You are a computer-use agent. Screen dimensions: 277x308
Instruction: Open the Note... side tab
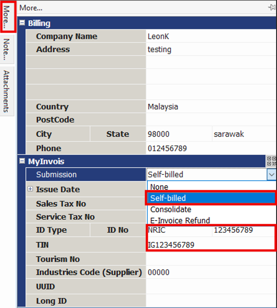click(7, 49)
